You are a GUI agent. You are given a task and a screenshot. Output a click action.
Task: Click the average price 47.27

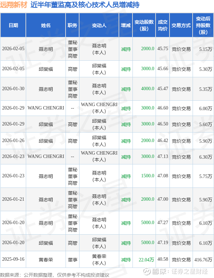pyautogui.click(x=163, y=223)
